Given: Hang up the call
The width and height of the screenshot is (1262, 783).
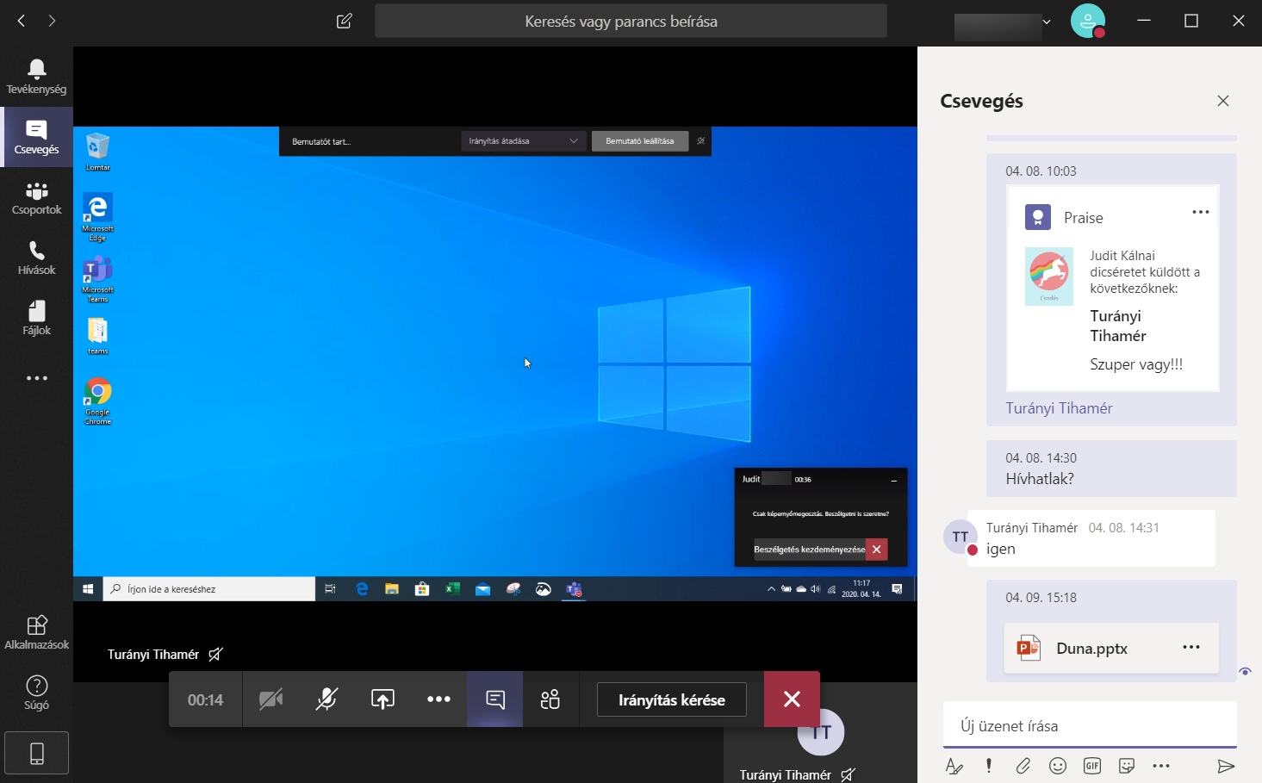Looking at the screenshot, I should [x=792, y=699].
